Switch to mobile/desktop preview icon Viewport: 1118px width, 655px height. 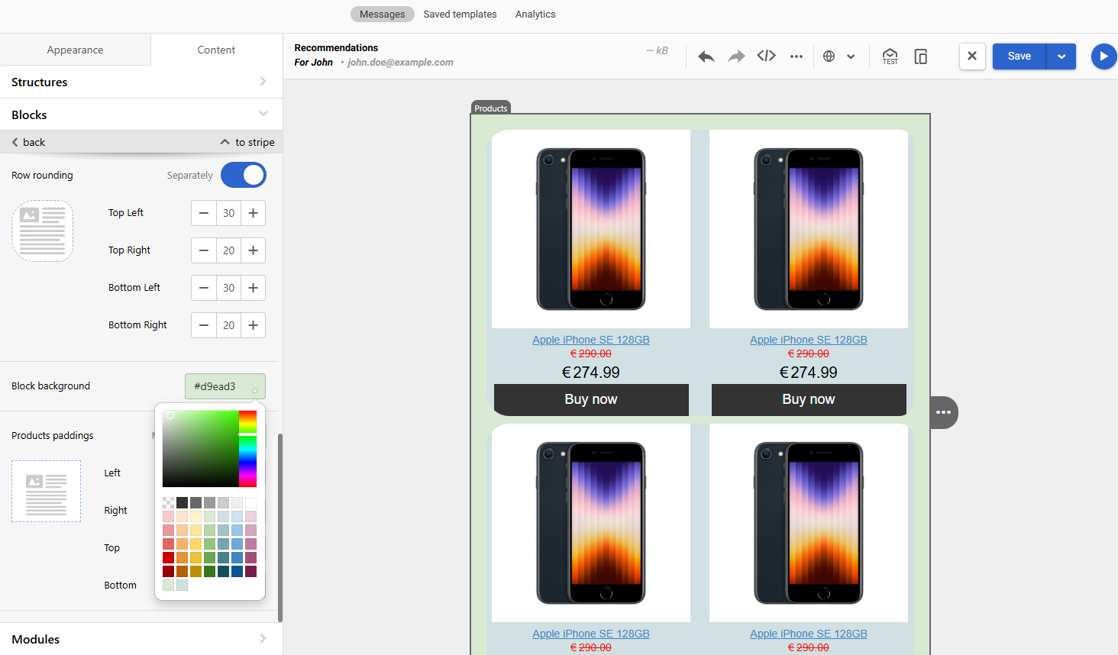pyautogui.click(x=921, y=56)
